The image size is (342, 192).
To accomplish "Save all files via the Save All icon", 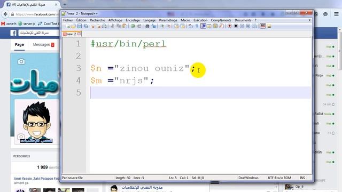I will point(86,26).
